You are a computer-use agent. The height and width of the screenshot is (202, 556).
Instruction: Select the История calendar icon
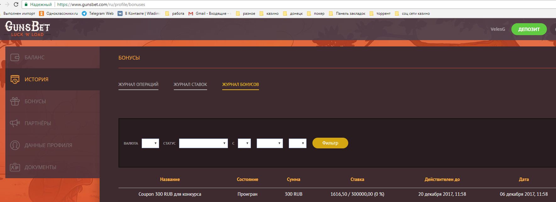pos(15,79)
